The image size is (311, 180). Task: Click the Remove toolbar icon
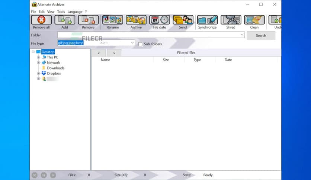point(88,20)
